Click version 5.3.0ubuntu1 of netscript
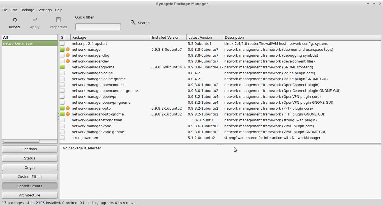 click(x=200, y=43)
